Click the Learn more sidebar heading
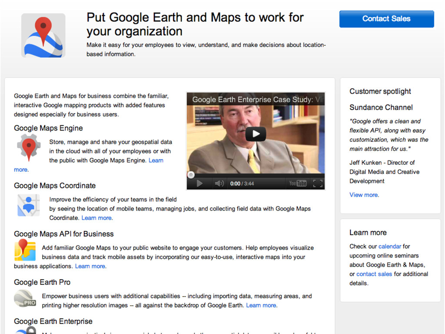Screen dimensions: 445x334 368,233
